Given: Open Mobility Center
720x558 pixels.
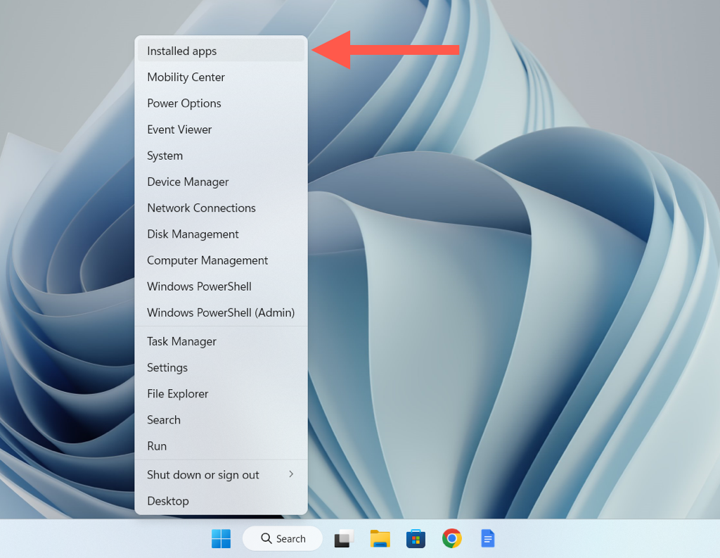Looking at the screenshot, I should click(221, 77).
